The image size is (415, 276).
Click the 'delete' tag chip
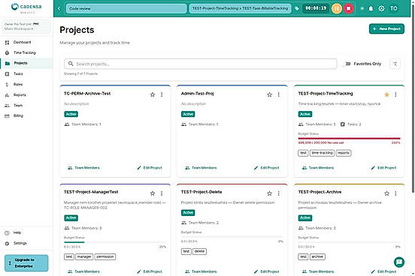tap(199, 251)
